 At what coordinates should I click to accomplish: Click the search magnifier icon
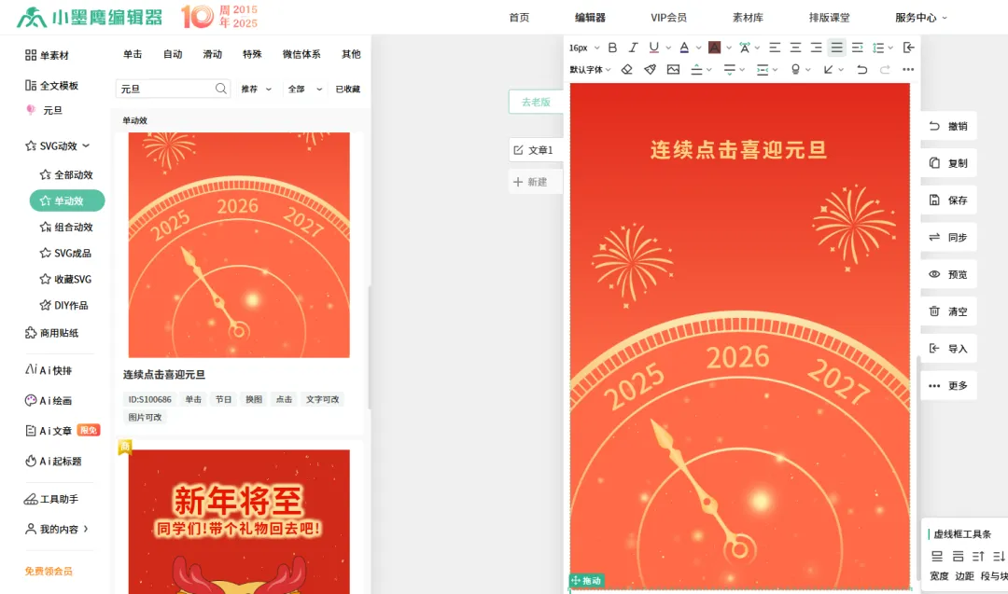[x=220, y=89]
